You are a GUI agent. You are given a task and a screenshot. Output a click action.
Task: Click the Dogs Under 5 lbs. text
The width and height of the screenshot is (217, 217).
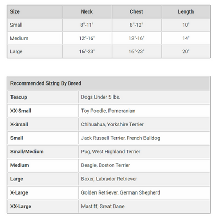click(101, 97)
